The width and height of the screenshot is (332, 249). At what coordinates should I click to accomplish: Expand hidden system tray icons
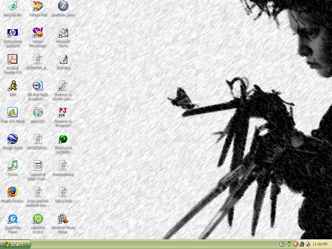pos(296,244)
